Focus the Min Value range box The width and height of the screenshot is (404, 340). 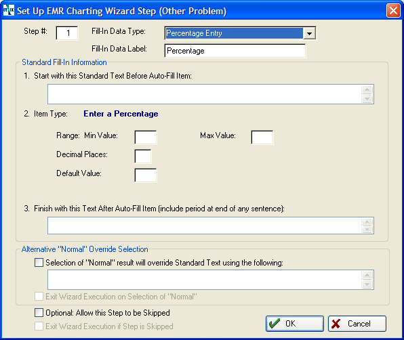click(146, 137)
